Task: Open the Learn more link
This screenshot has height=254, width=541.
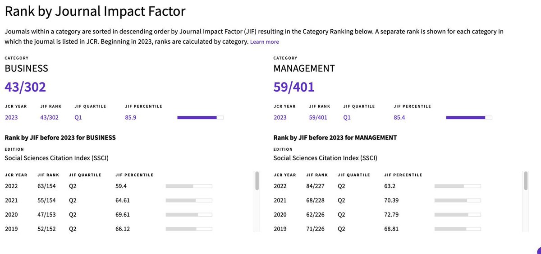Action: coord(265,42)
